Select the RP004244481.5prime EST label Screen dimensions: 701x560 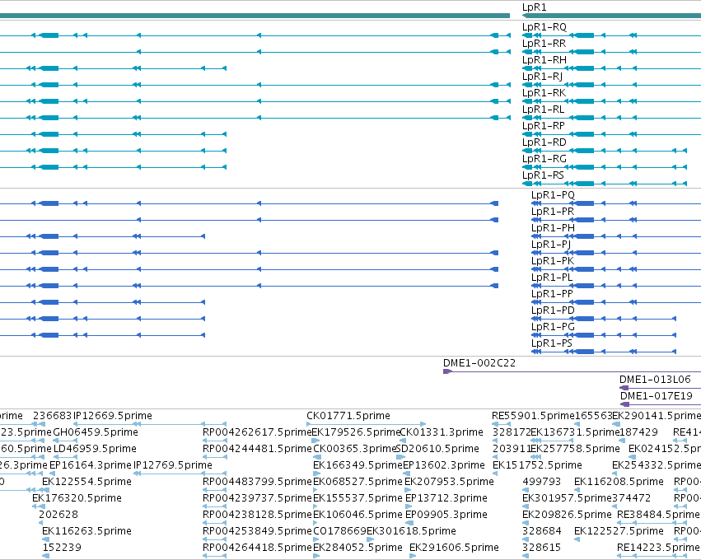tap(257, 449)
